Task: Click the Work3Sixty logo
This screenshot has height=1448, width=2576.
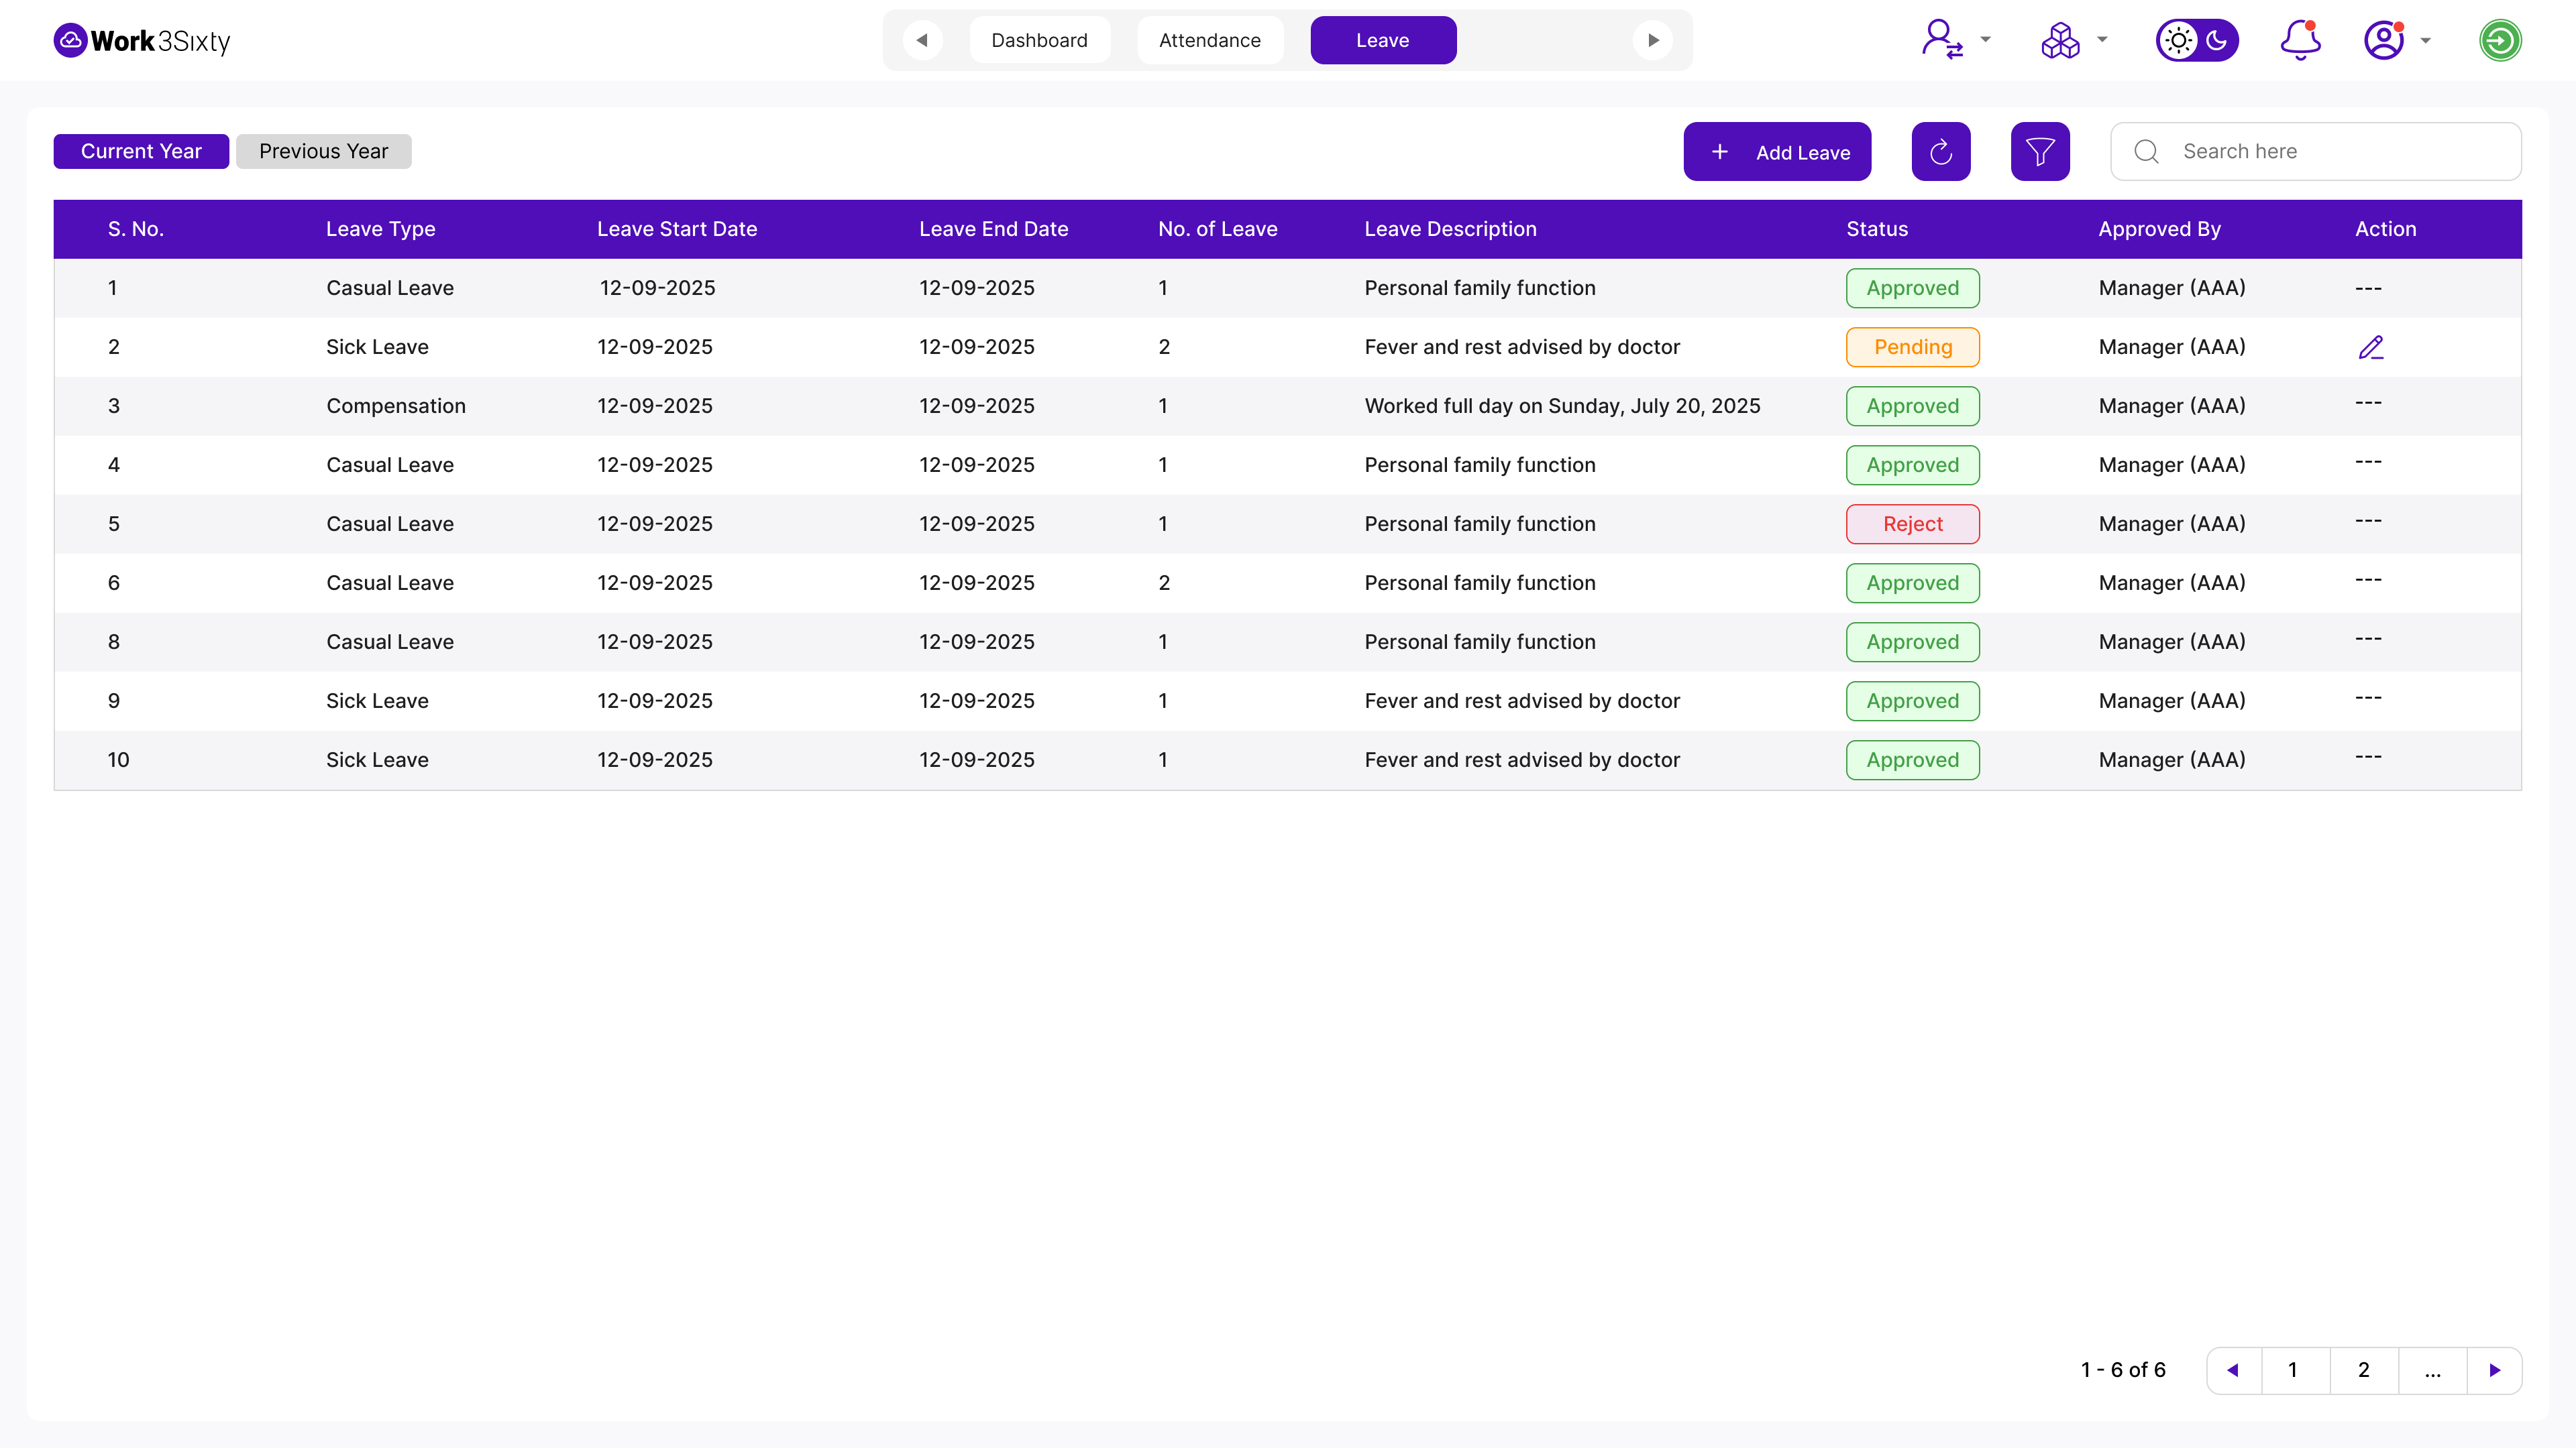Action: (x=142, y=40)
